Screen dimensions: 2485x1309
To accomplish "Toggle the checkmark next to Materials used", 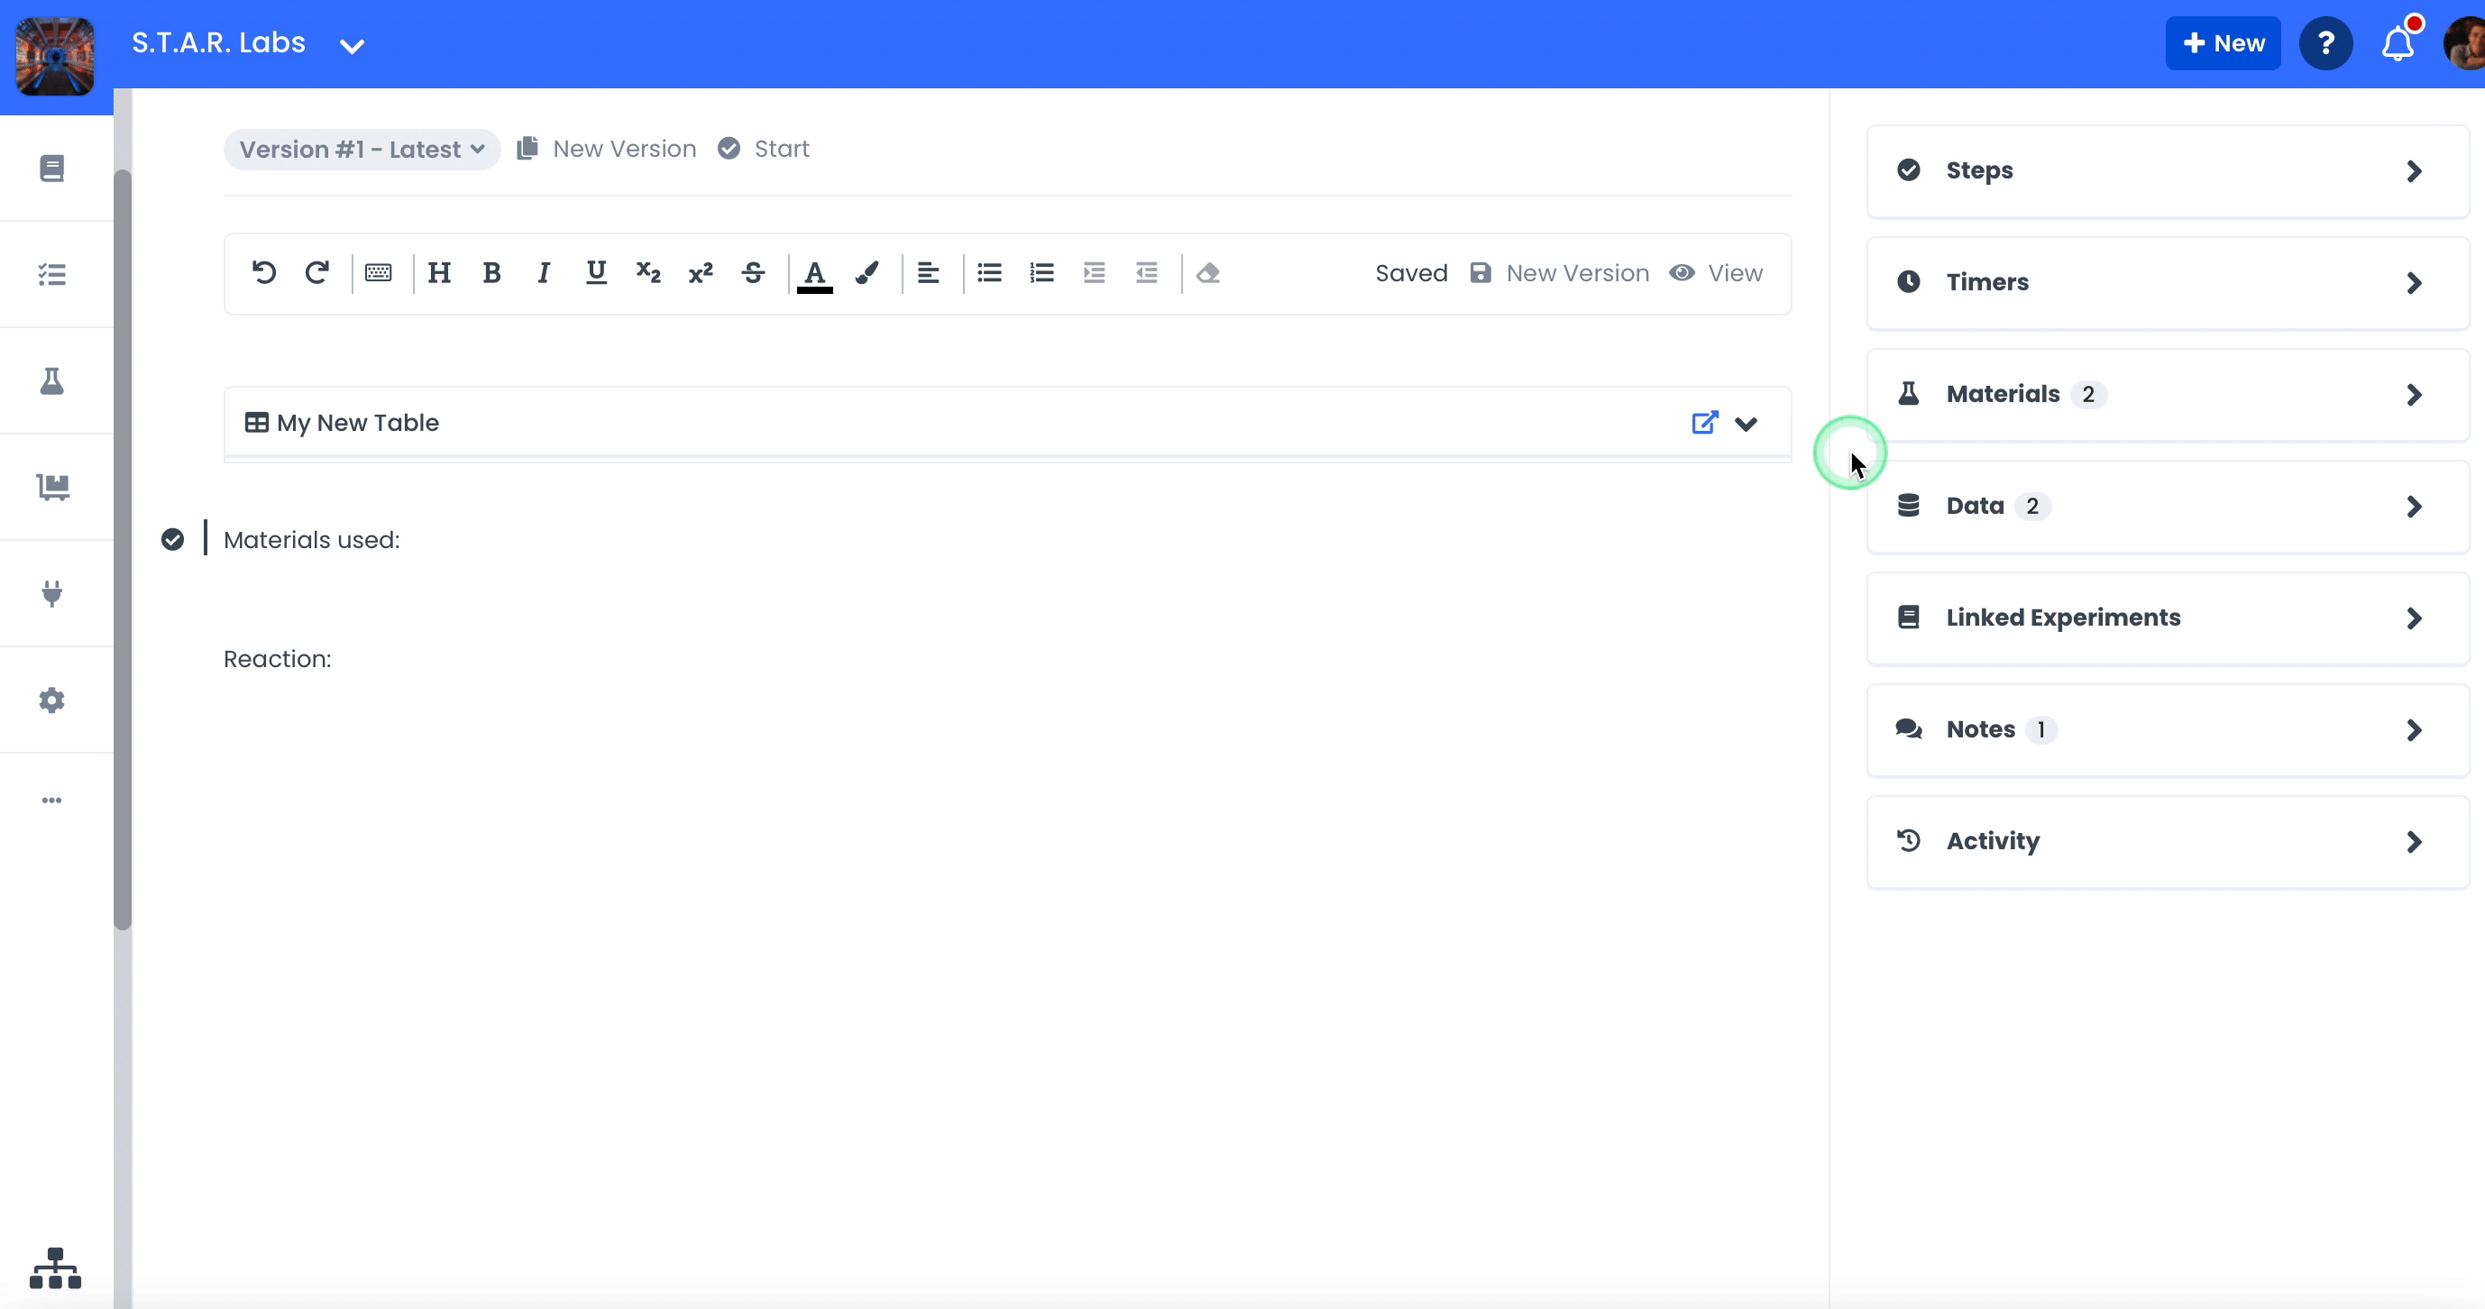I will click(x=171, y=539).
